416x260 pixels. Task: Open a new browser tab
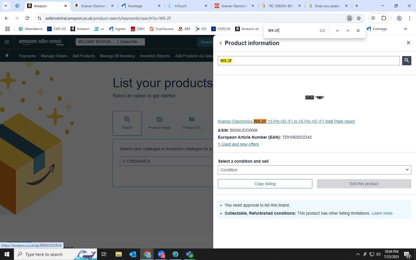point(357,6)
